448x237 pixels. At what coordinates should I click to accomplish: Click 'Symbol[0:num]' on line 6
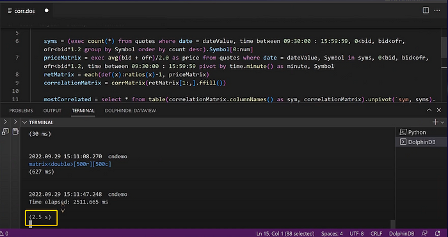231,49
